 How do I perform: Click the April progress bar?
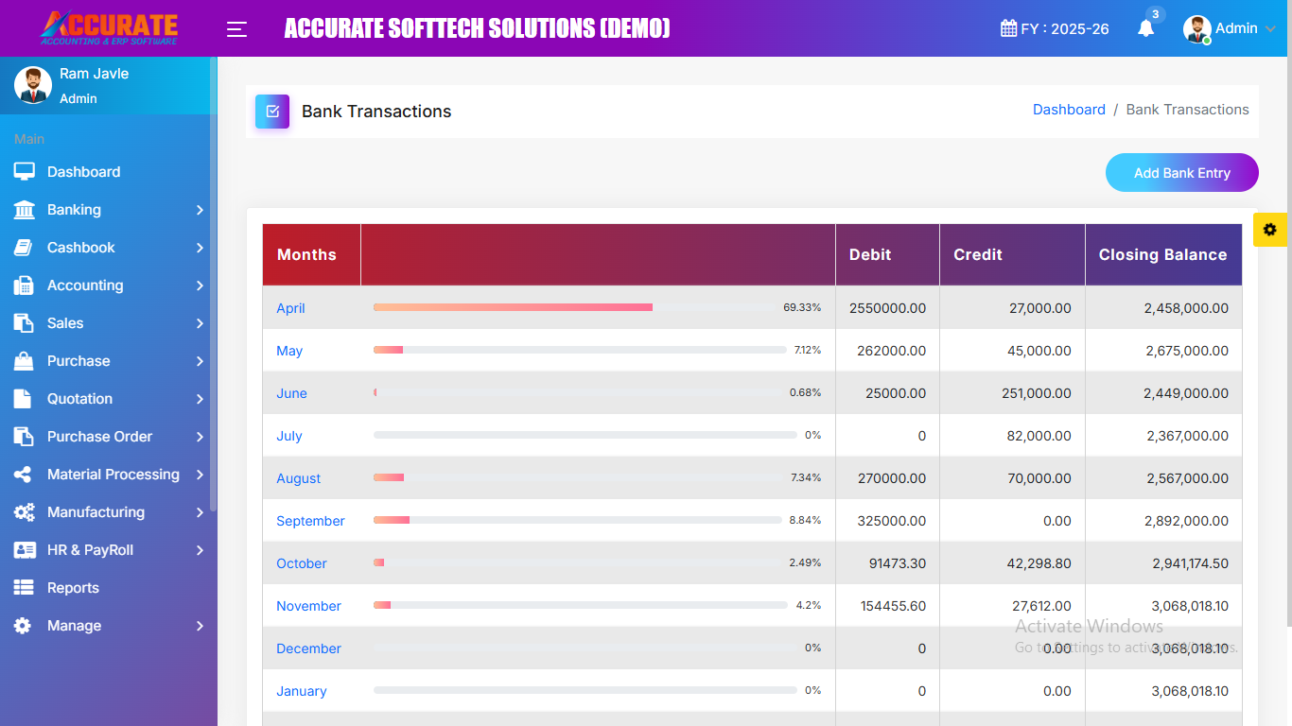point(513,307)
